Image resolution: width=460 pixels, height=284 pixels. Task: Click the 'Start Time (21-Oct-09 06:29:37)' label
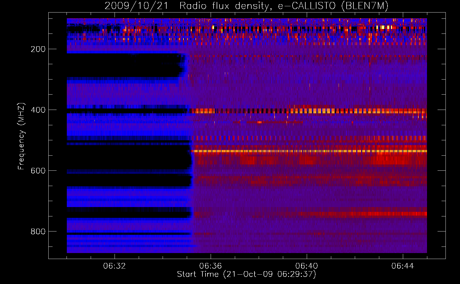tap(246, 274)
